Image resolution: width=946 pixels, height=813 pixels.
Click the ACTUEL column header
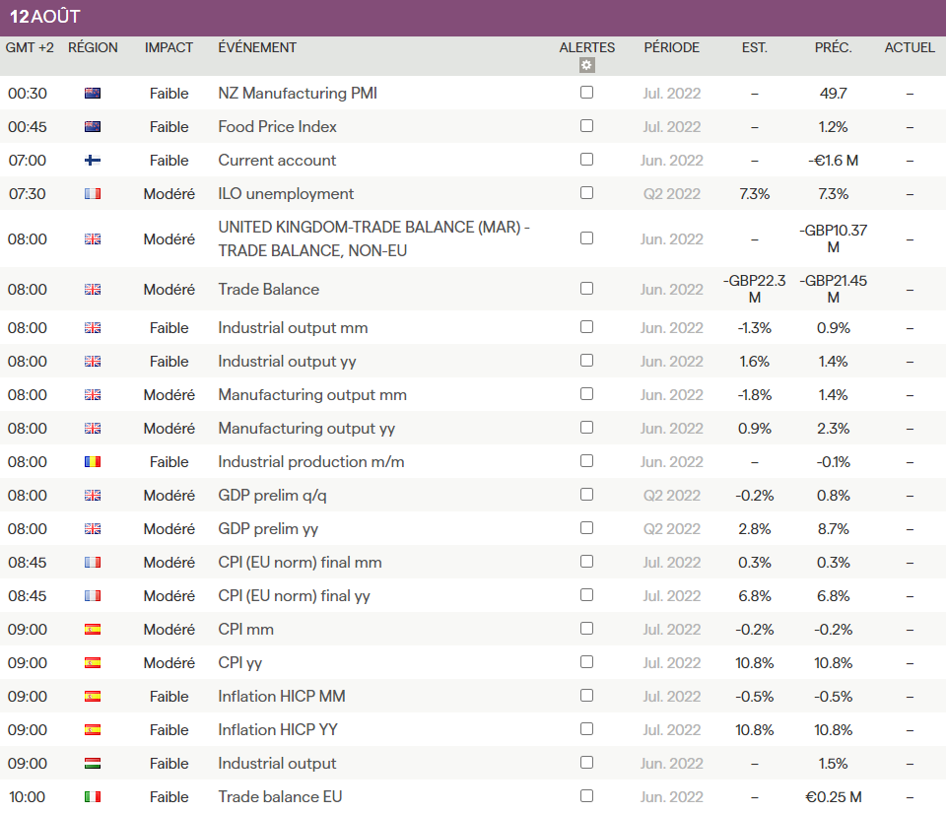(x=910, y=47)
